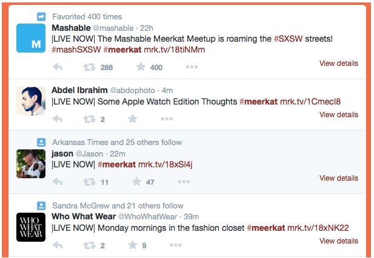The image size is (374, 258).
Task: Open more options on jason's tweet
Action: point(182,182)
